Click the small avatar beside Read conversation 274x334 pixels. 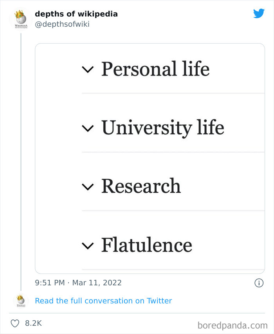[x=20, y=301]
